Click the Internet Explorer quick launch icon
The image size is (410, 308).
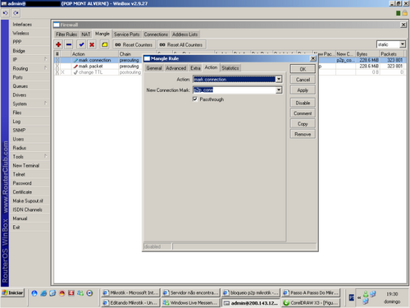tap(43, 293)
